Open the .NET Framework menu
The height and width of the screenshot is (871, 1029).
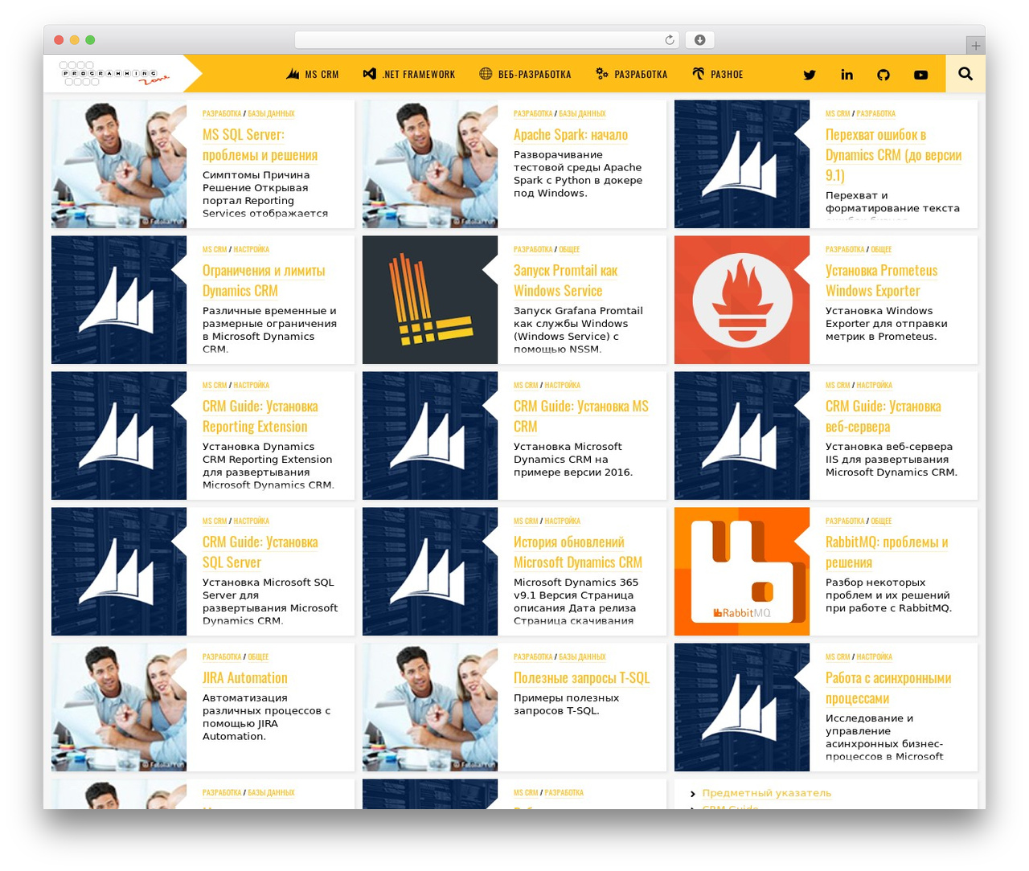coord(409,74)
